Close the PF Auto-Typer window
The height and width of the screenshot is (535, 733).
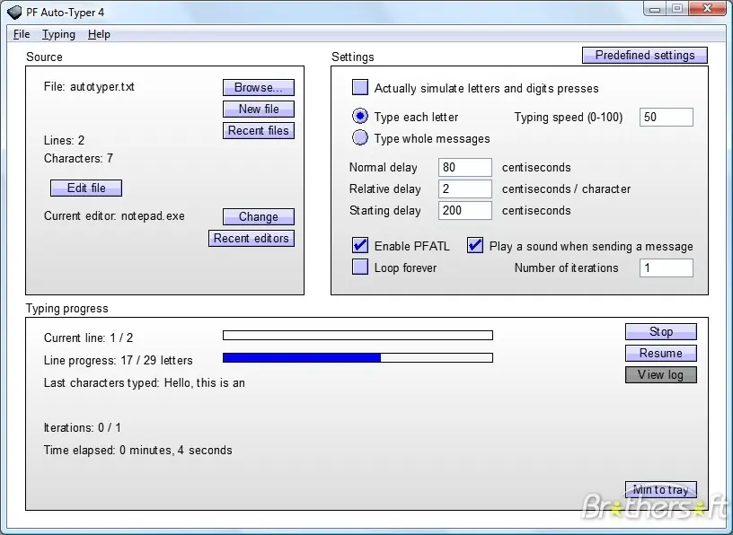[707, 9]
